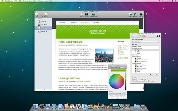This screenshot has height=111, width=178.
Task: Open the Snippets toolbar icon
Action: [87, 15]
